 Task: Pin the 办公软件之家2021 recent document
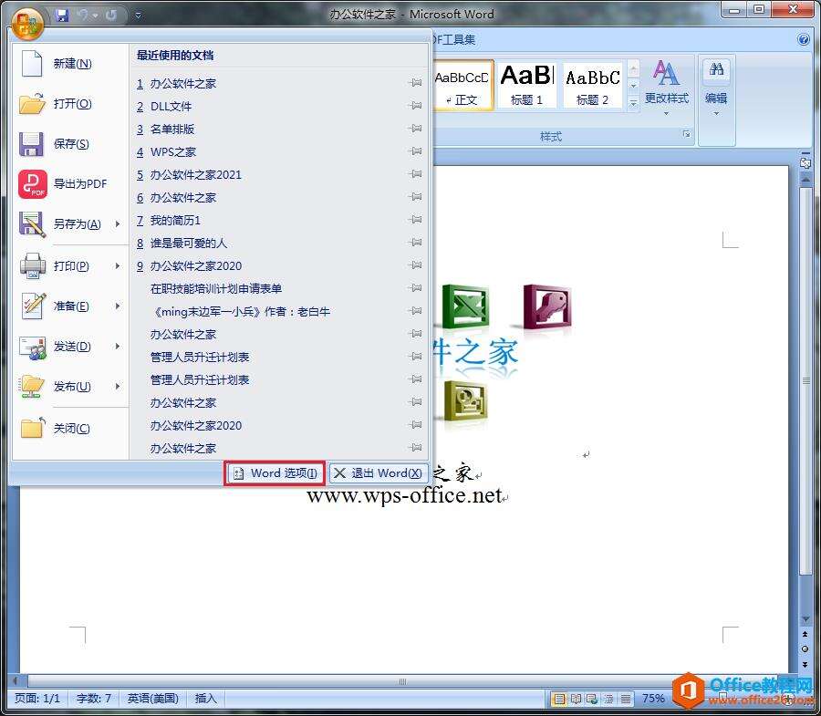(x=416, y=174)
